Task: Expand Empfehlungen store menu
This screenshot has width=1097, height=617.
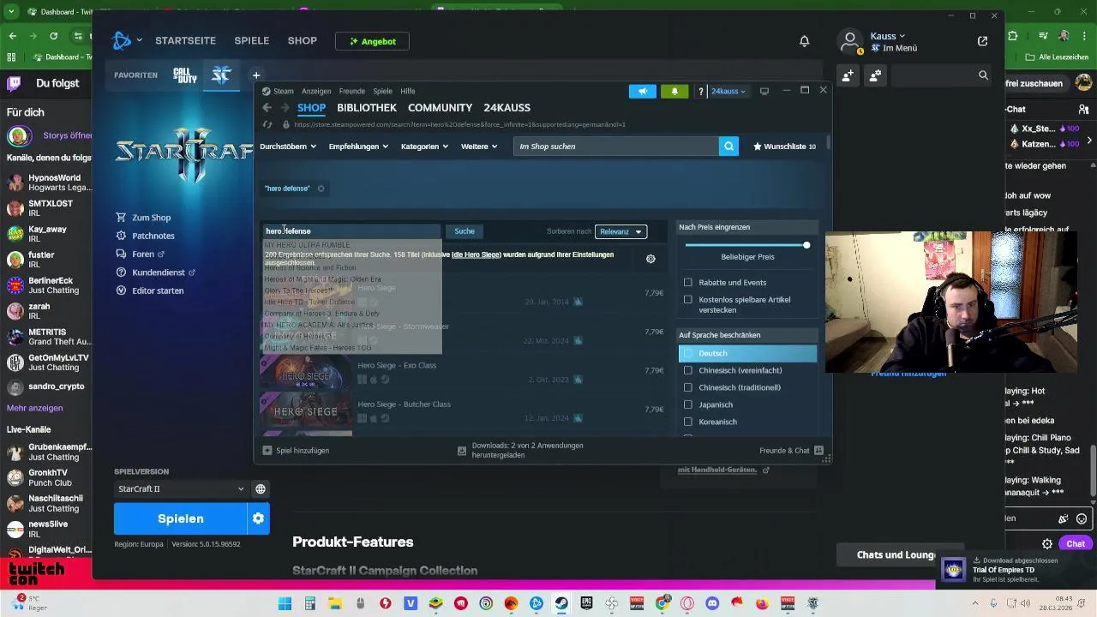Action: (358, 147)
